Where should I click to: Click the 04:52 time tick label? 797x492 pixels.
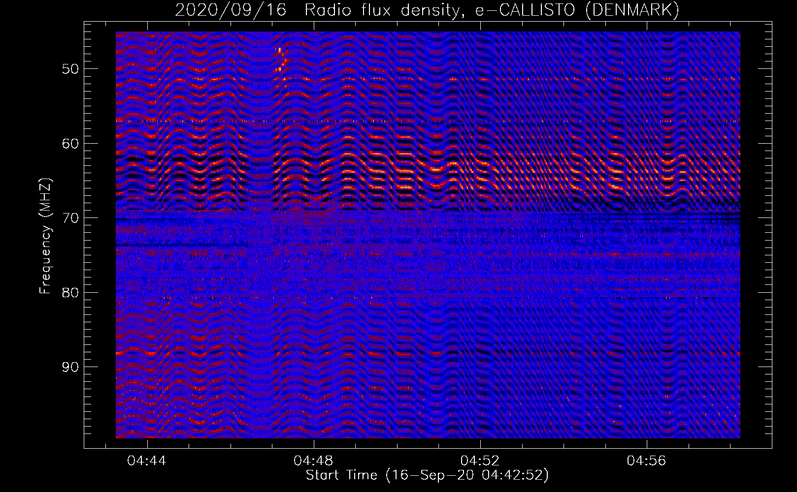pos(480,461)
